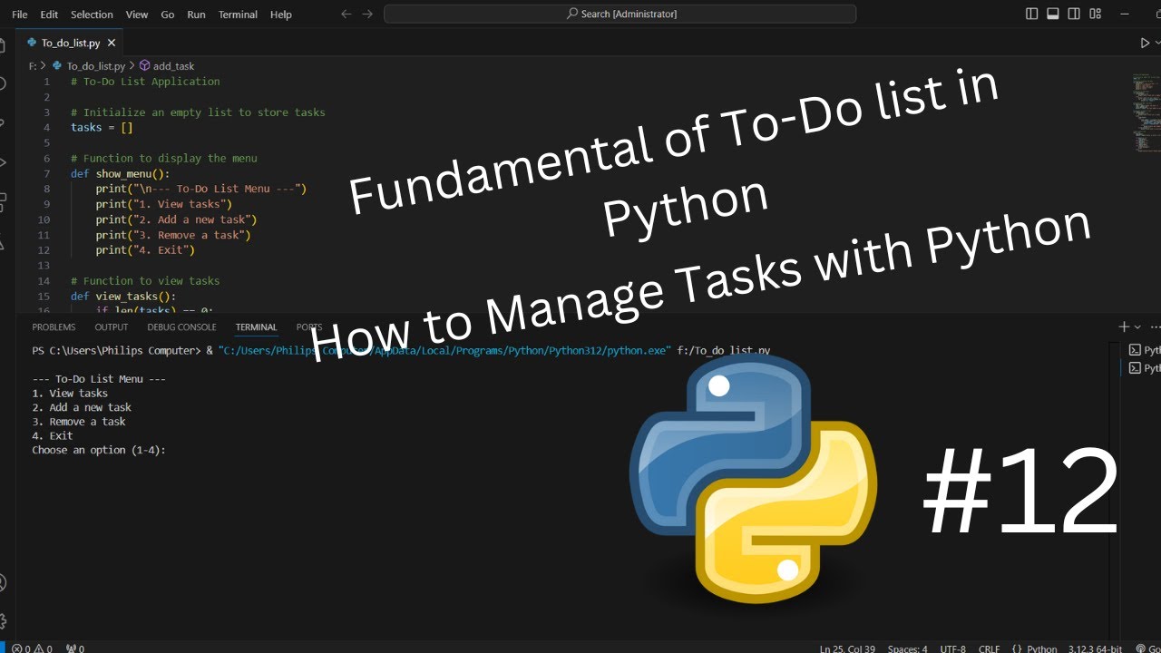The width and height of the screenshot is (1161, 653).
Task: Toggle the bottom panel layout icon
Action: coord(1053,14)
